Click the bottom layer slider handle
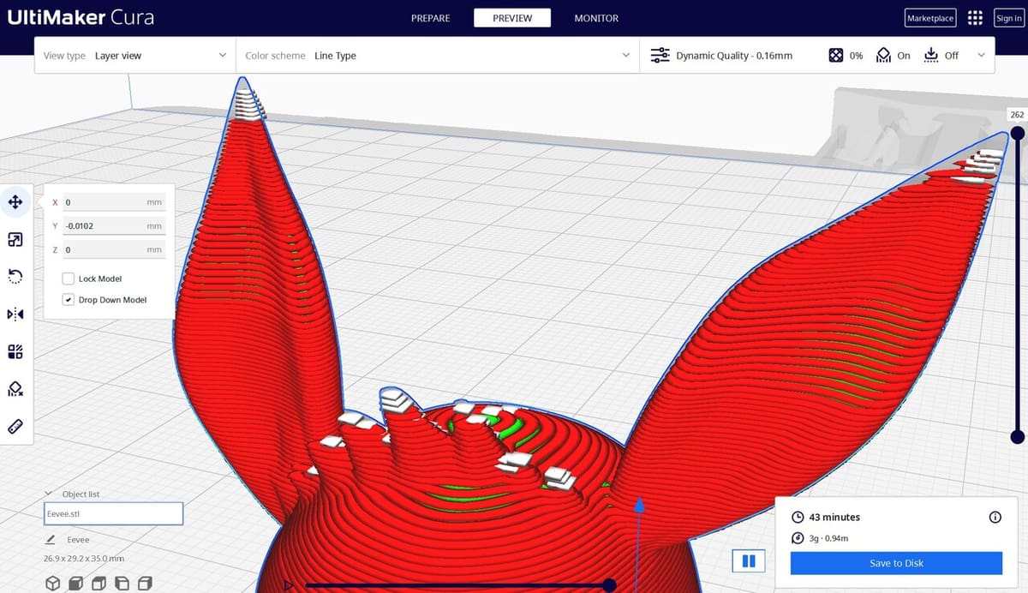This screenshot has height=593, width=1028. (x=1017, y=437)
